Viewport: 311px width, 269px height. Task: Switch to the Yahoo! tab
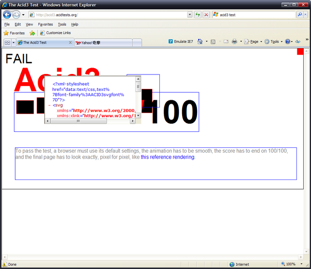(103, 43)
